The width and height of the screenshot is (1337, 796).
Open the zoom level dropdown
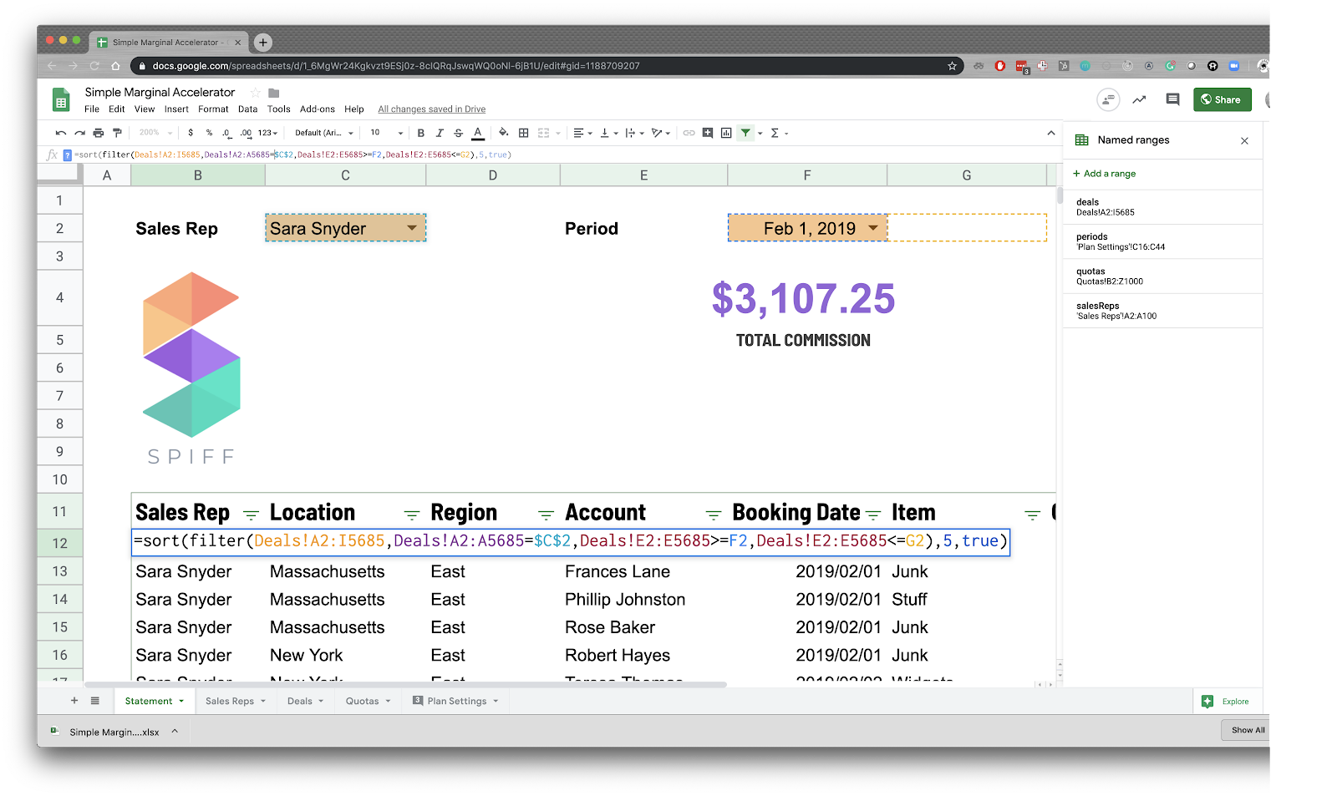155,133
